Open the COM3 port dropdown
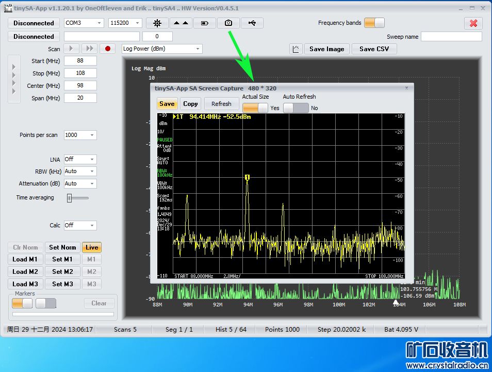The image size is (492, 372). click(x=84, y=23)
